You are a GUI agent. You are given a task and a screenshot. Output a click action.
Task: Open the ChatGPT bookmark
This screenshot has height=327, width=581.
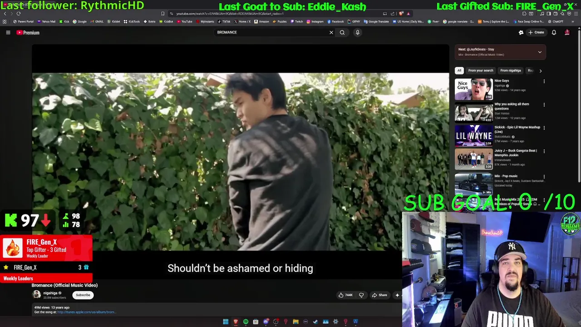[556, 21]
